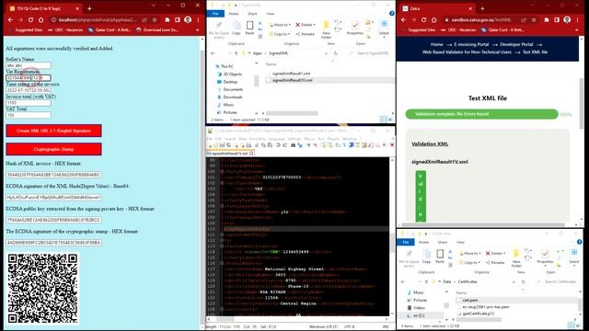This screenshot has width=589, height=331.
Task: Click the Validation XML heading link
Action: (430, 143)
